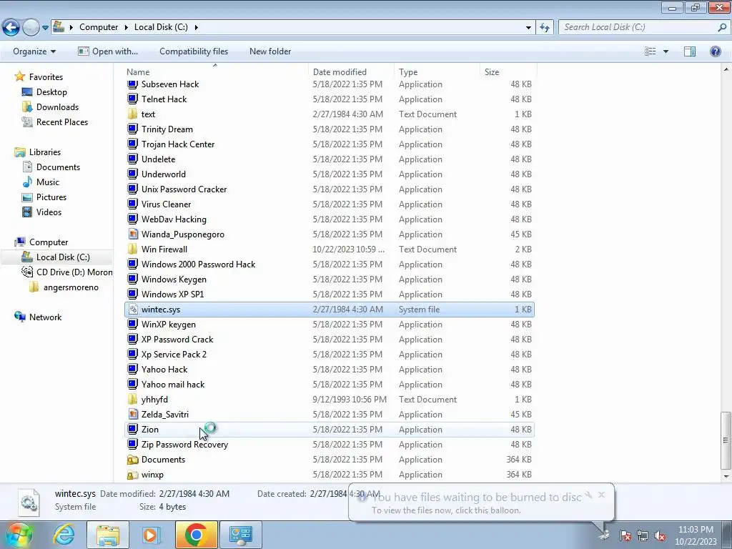Select Yahoo mail hack file name
The image size is (732, 549).
tap(173, 384)
